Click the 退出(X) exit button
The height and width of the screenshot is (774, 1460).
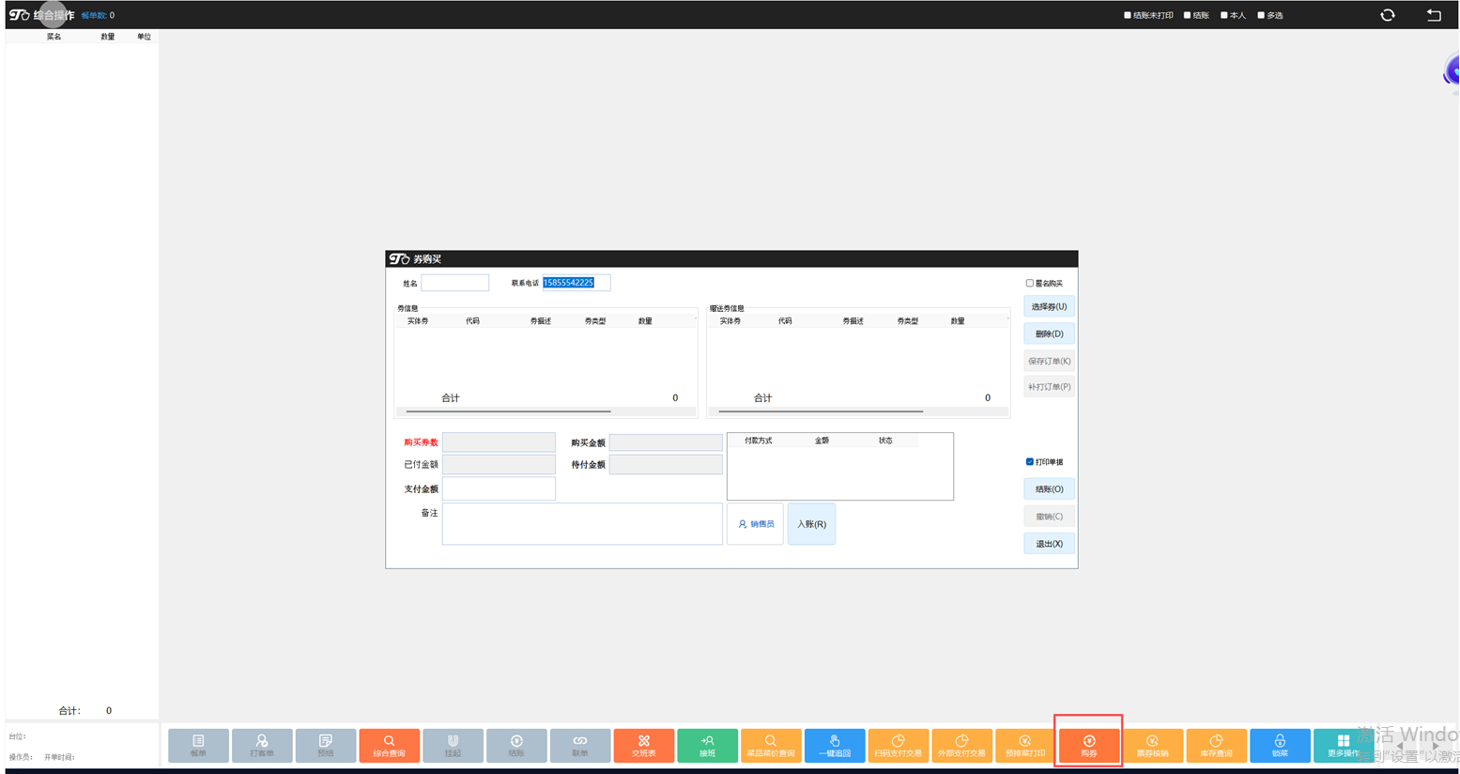coord(1049,544)
